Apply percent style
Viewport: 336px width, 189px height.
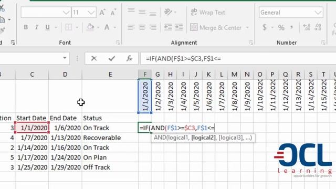(281, 27)
